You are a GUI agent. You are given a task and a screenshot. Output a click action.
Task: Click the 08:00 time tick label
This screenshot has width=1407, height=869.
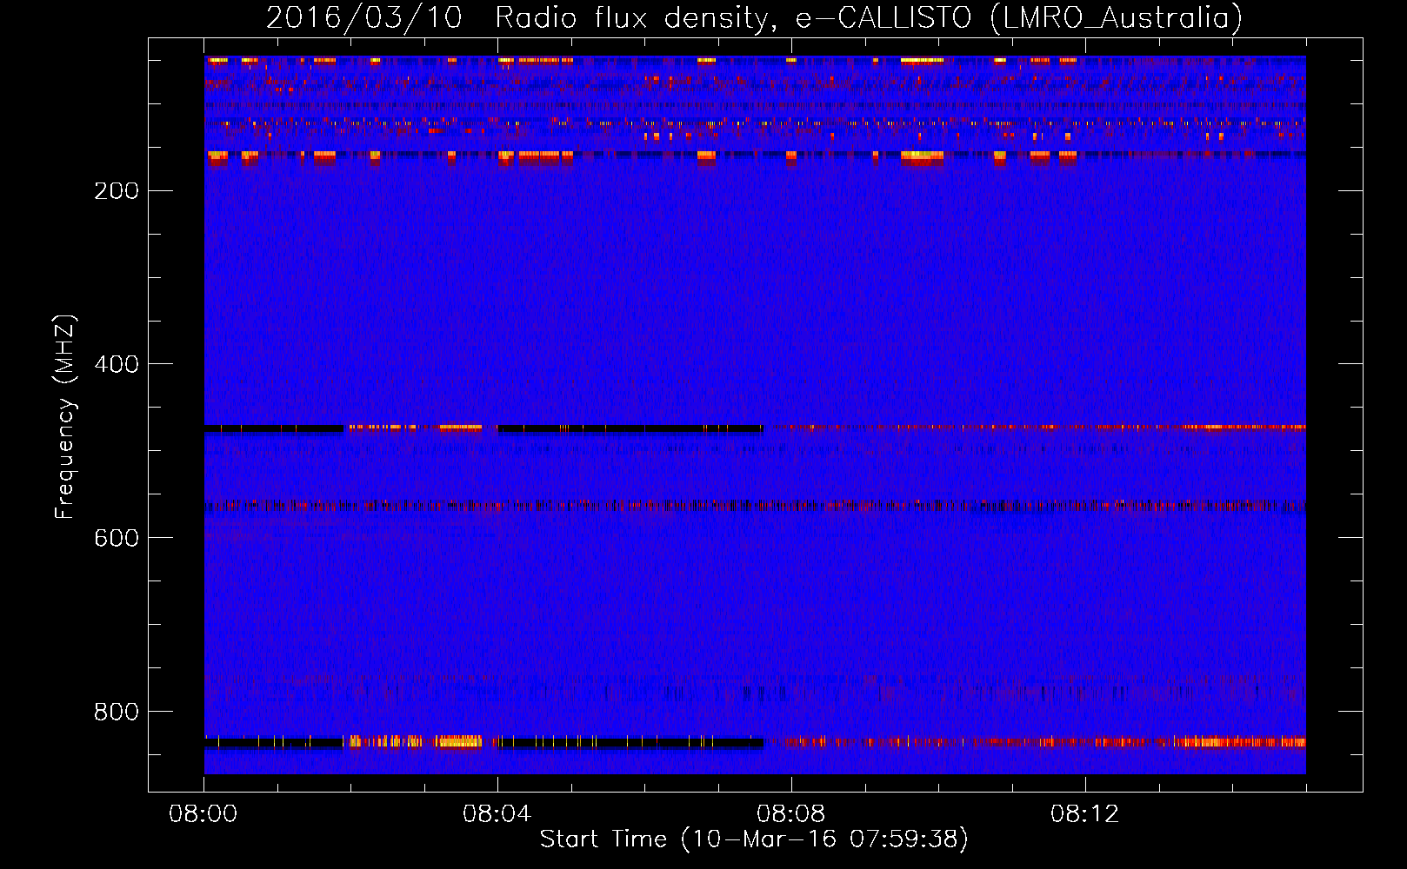click(x=203, y=814)
